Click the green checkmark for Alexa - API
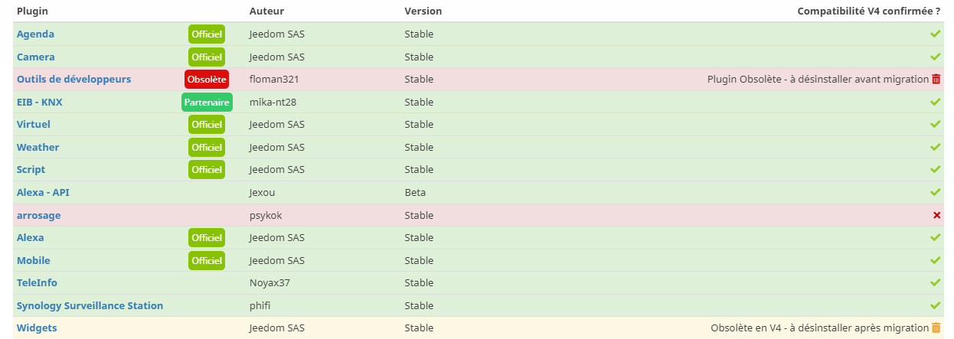The image size is (954, 339). pyautogui.click(x=935, y=192)
